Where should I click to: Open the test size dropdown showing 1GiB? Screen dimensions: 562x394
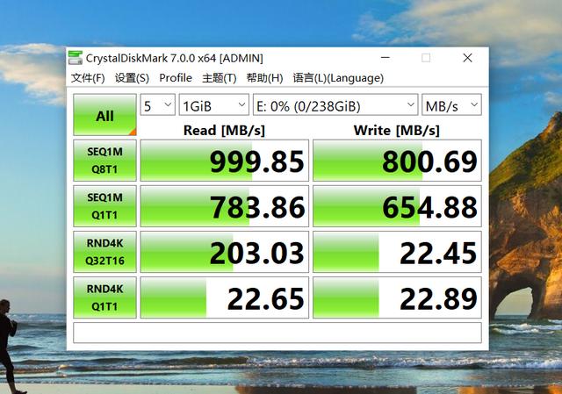pos(214,105)
